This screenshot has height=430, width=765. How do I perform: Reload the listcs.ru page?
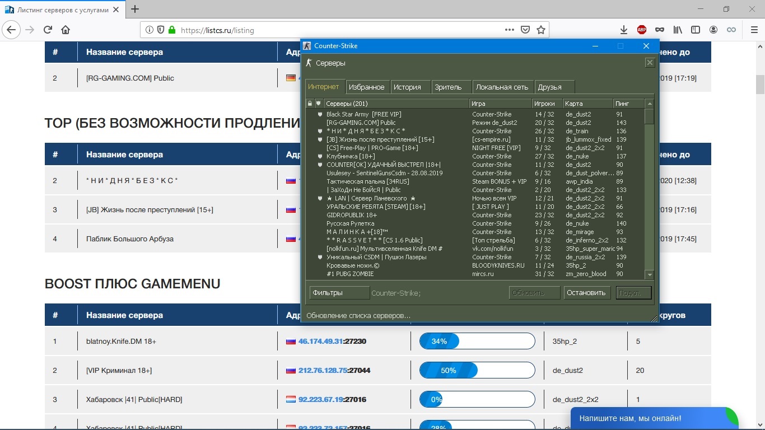tap(48, 30)
